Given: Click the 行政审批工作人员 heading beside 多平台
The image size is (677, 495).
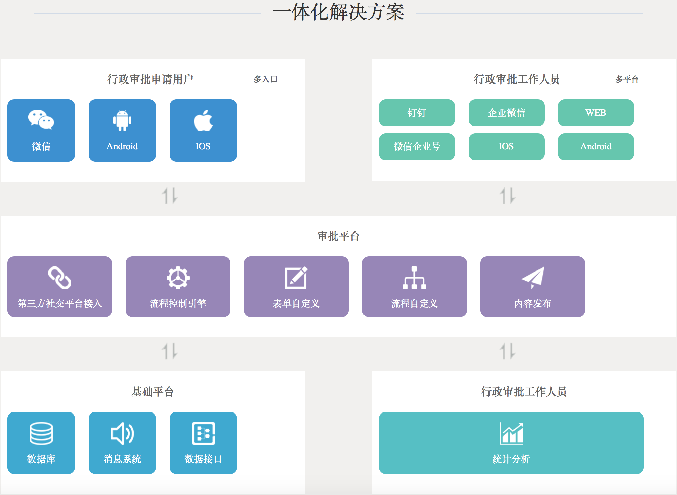Looking at the screenshot, I should (x=517, y=79).
